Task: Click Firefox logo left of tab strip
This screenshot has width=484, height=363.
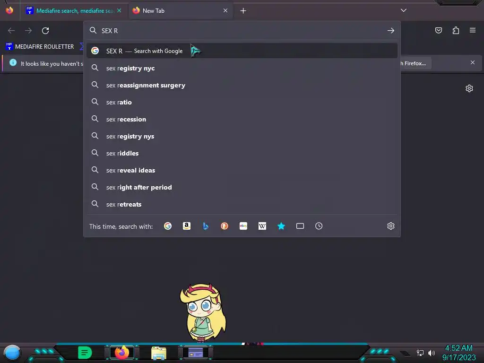Action: coord(9,10)
